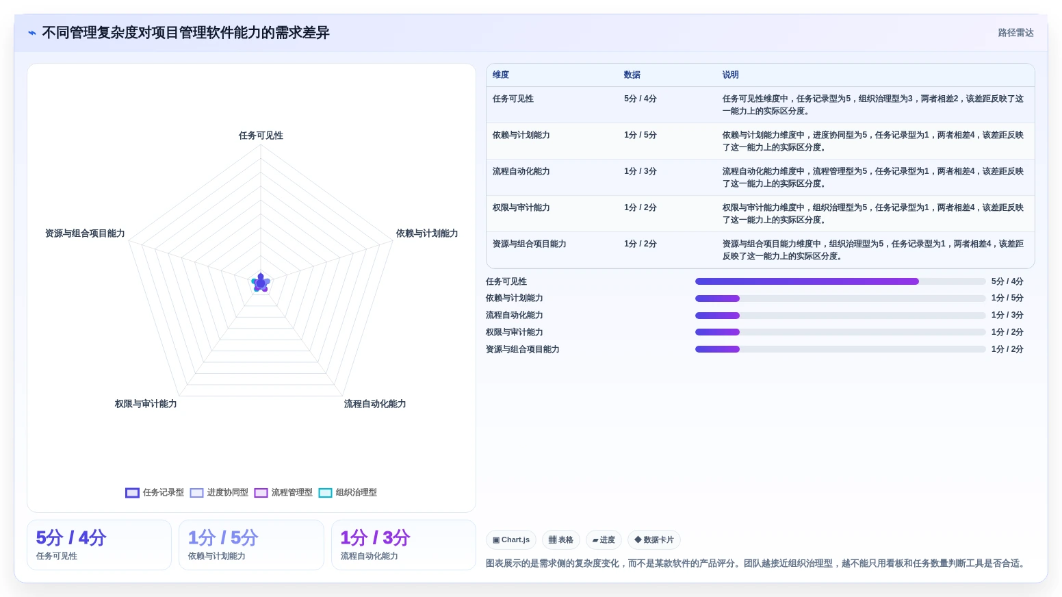Viewport: 1062px width, 597px height.
Task: Click the 流程自动化能力 progress bar
Action: point(840,316)
